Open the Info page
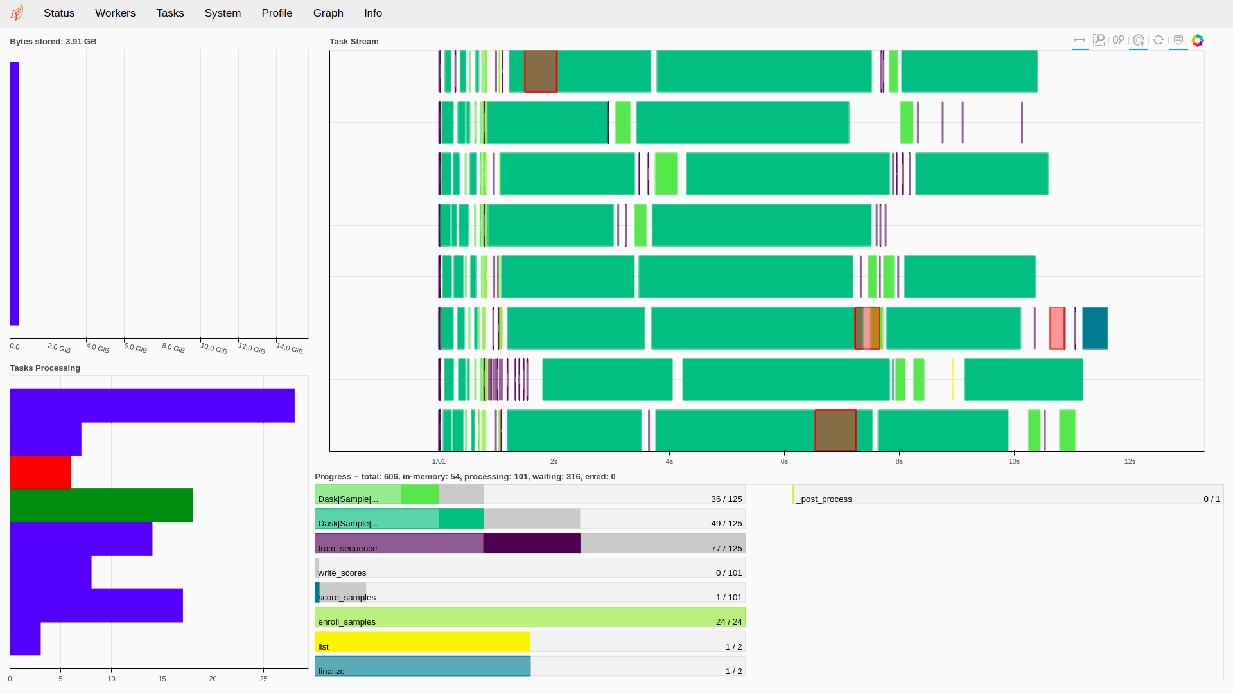This screenshot has width=1233, height=694. click(372, 13)
